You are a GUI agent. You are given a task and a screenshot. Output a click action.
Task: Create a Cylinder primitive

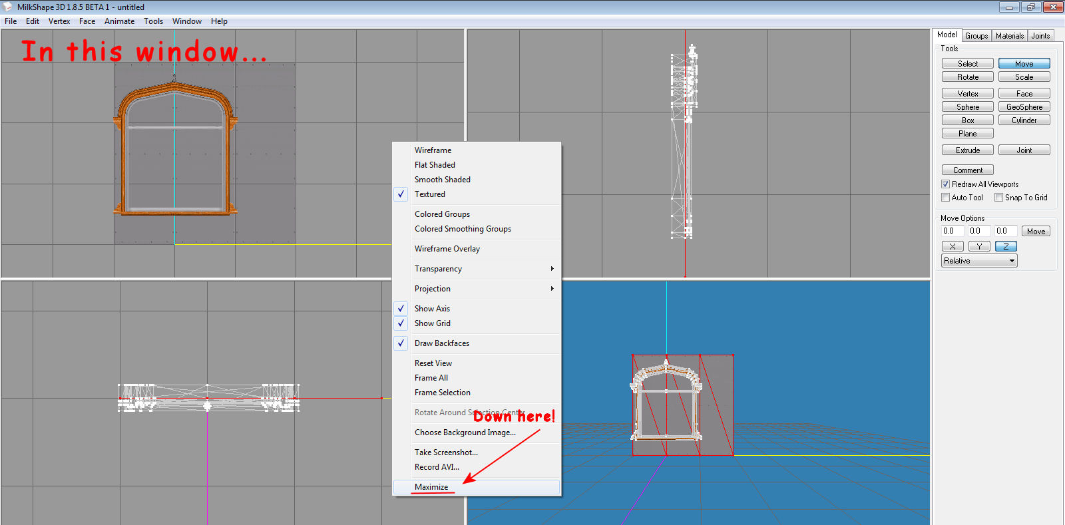[x=1024, y=120]
